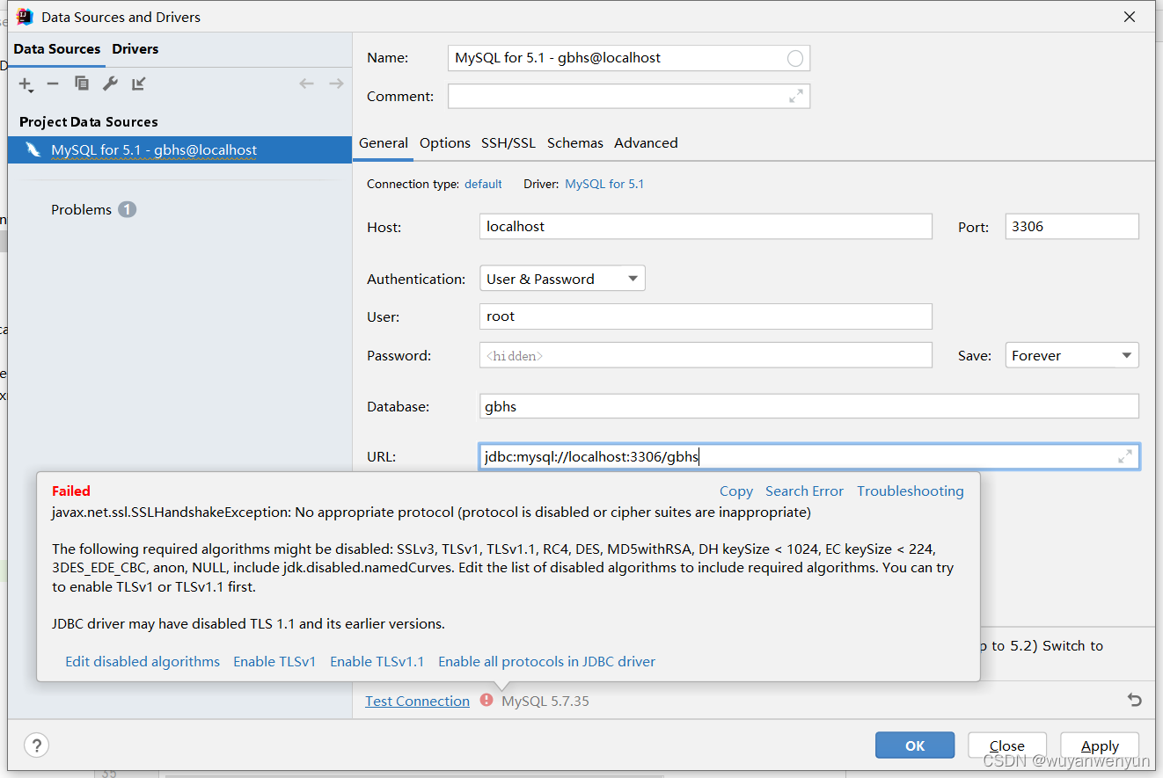Image resolution: width=1163 pixels, height=778 pixels.
Task: Click the Database field containing gbhs
Action: coord(809,406)
